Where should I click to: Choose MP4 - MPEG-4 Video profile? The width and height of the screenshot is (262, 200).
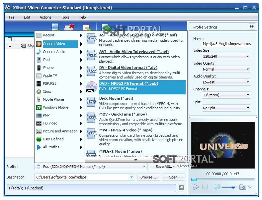point(126,130)
